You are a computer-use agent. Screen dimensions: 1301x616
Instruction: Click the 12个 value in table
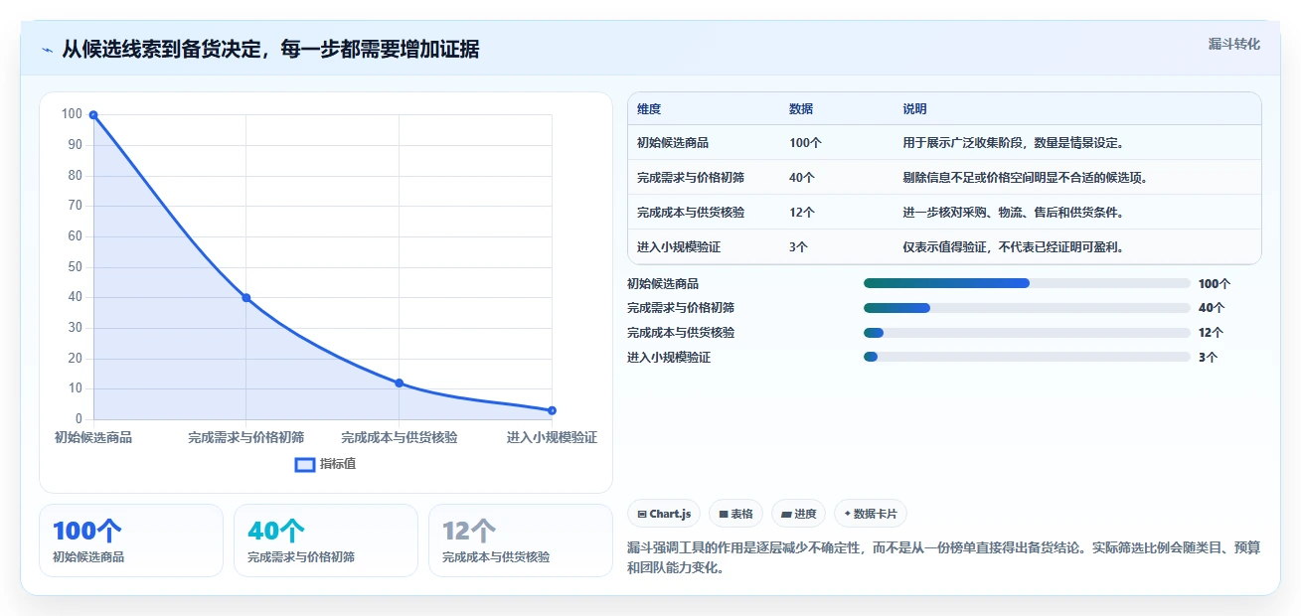pyautogui.click(x=802, y=213)
